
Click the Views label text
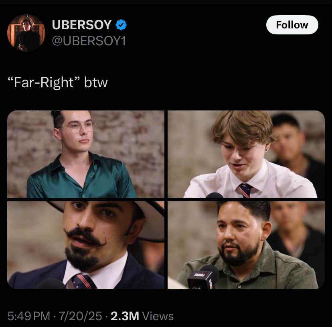[158, 316]
